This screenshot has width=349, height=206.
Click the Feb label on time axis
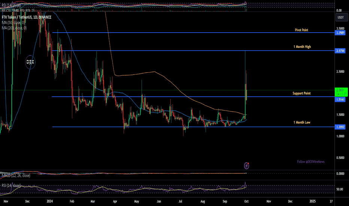[x=72, y=202]
